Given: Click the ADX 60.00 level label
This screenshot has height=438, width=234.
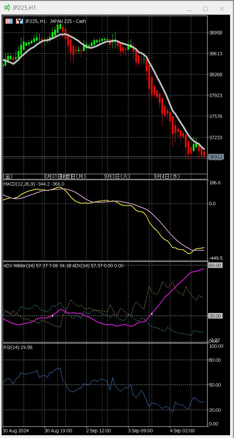Looking at the screenshot, I should [x=215, y=265].
